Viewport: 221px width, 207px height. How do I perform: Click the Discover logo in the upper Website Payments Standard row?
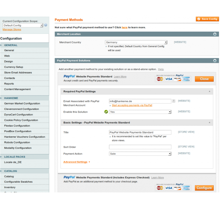pos(177,79)
